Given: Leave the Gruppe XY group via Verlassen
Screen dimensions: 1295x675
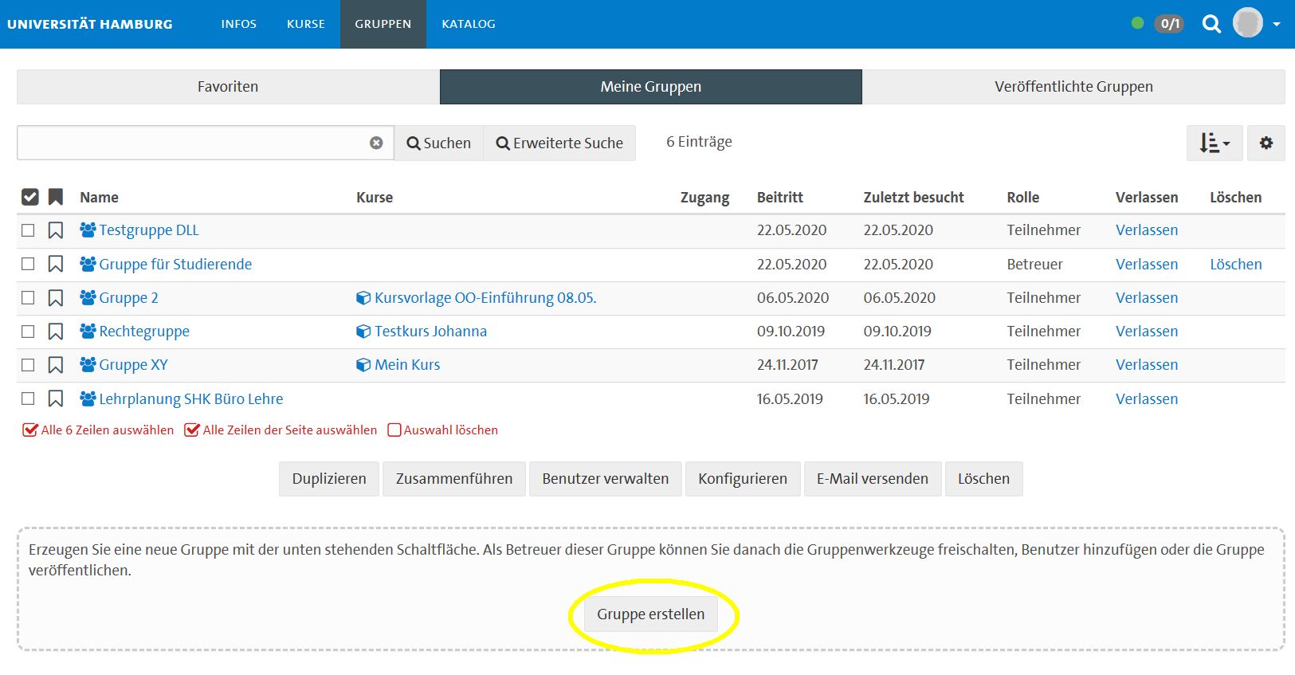Looking at the screenshot, I should coord(1146,365).
